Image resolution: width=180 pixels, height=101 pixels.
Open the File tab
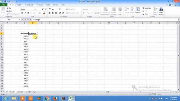tap(4, 5)
